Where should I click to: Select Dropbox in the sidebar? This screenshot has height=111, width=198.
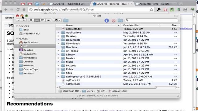point(28,62)
